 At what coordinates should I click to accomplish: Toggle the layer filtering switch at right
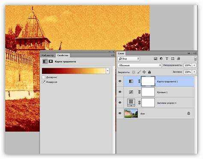coord(195,59)
